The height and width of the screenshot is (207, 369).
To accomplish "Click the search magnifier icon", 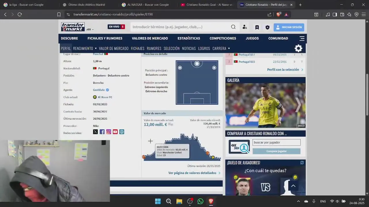I will point(233,27).
